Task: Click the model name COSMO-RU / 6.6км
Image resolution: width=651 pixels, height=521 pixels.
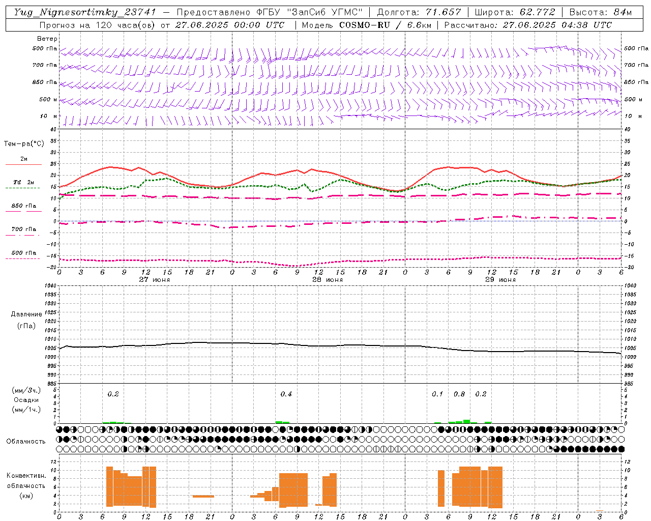Action: point(385,25)
